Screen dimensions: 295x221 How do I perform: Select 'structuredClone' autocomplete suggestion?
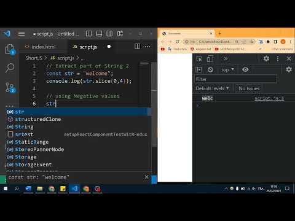pyautogui.click(x=78, y=119)
